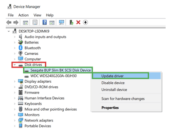Click the Portable Devices icon
170x140 pixels.
[x=21, y=126]
